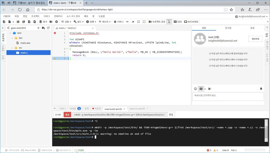This screenshot has width=270, height=153.
Task: Save the current file using the floppy icon
Action: coord(18,22)
